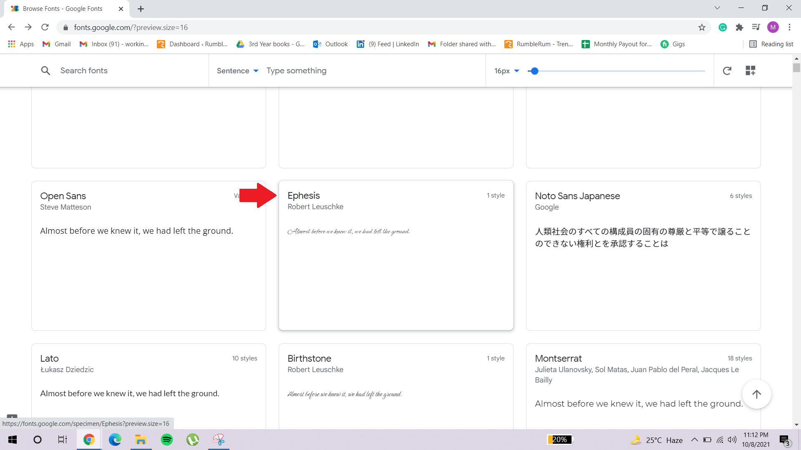801x450 pixels.
Task: Open Folder shared with bookmark
Action: 462,44
